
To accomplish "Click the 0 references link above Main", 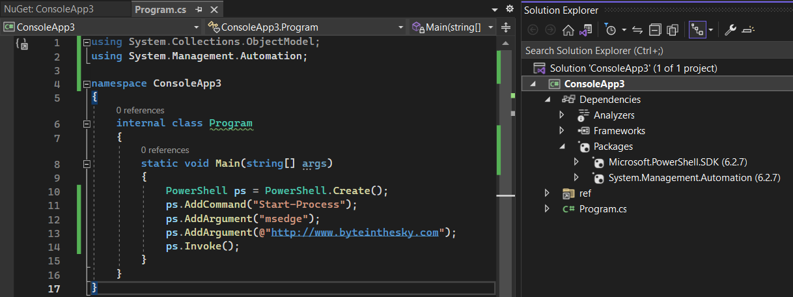I will (x=165, y=150).
